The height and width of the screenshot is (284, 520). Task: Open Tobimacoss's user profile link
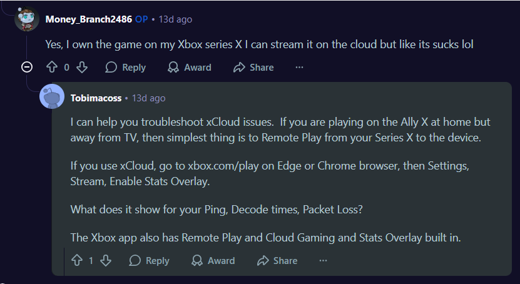[x=96, y=98]
